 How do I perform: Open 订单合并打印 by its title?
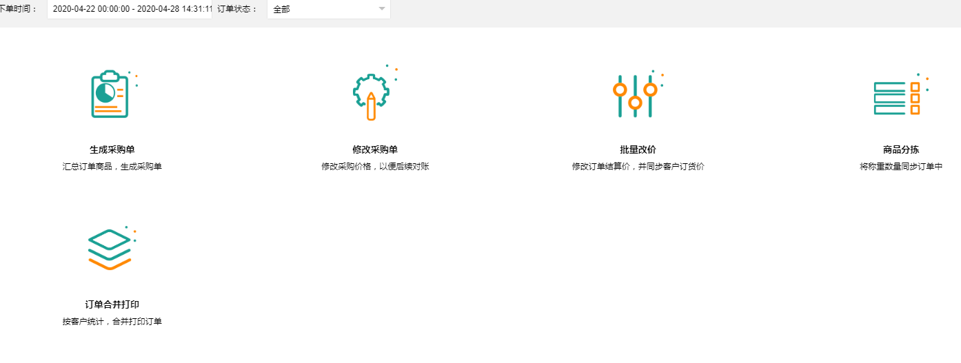[112, 304]
